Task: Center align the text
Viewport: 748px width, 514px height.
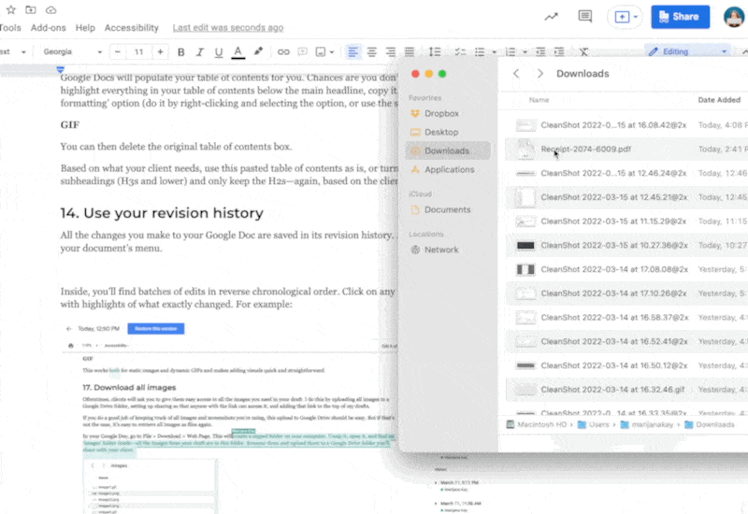Action: 372,51
